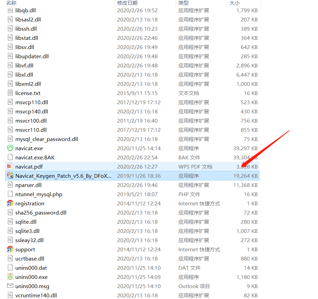Viewport: 318px width, 299px height.
Task: Select the file name msvcr110.dll
Action: pyautogui.click(x=31, y=130)
